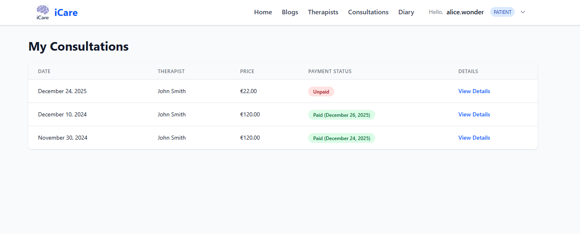This screenshot has width=580, height=234.
Task: Expand the user account dropdown chevron
Action: coord(523,12)
